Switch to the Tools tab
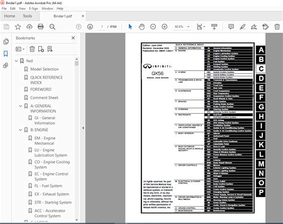This screenshot has width=283, height=224. point(27,16)
